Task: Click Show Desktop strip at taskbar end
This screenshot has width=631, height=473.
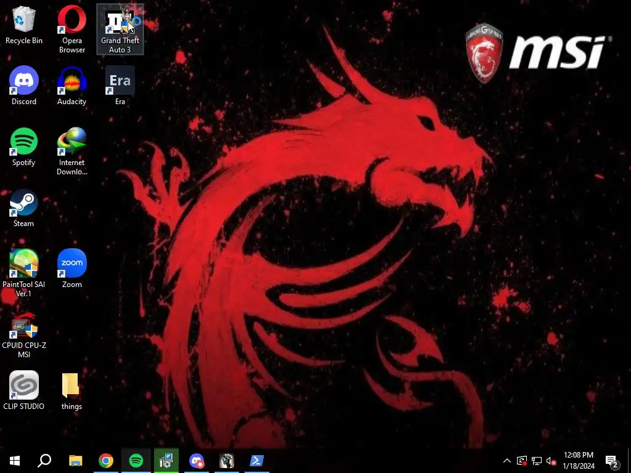Action: point(629,461)
